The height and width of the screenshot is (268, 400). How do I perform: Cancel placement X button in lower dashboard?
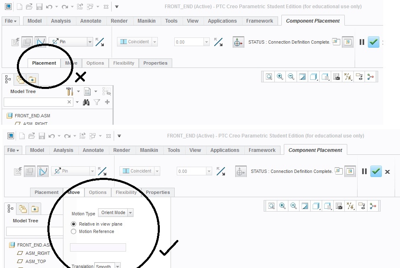tap(387, 172)
